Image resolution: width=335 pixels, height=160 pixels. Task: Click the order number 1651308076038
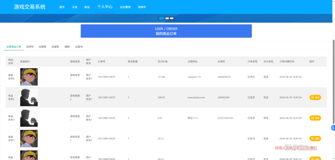pyautogui.click(x=106, y=159)
